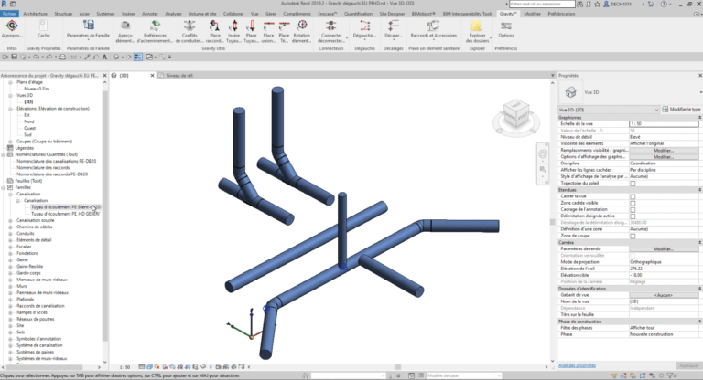Click the Echelle de la vue field

664,122
